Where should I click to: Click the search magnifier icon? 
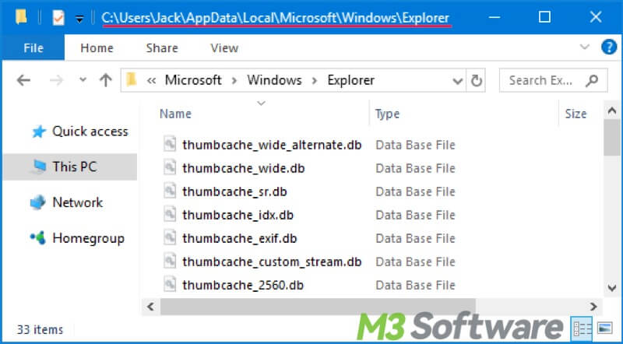592,81
